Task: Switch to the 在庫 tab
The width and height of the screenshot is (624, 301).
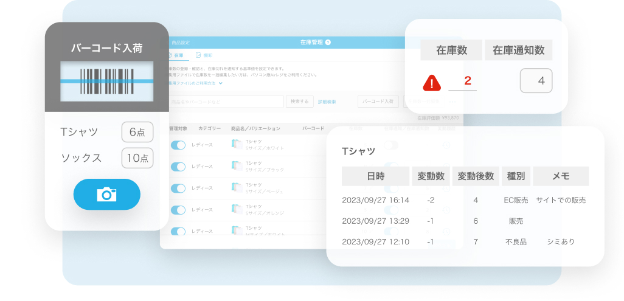Action: 177,55
